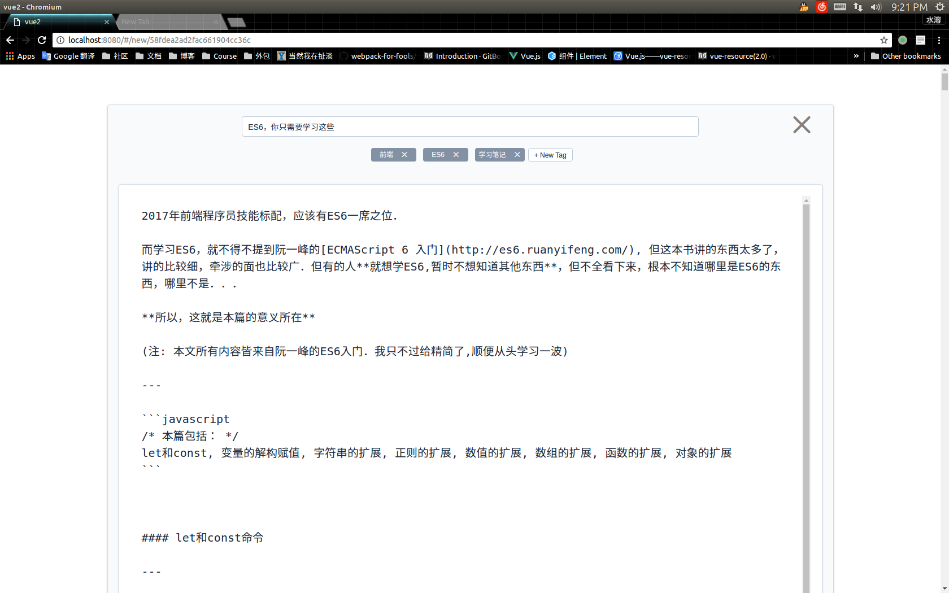
Task: View site information icon in address bar
Action: [x=60, y=40]
